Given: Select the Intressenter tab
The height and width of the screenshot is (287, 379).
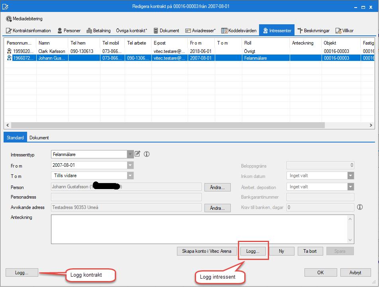Looking at the screenshot, I should click(277, 30).
